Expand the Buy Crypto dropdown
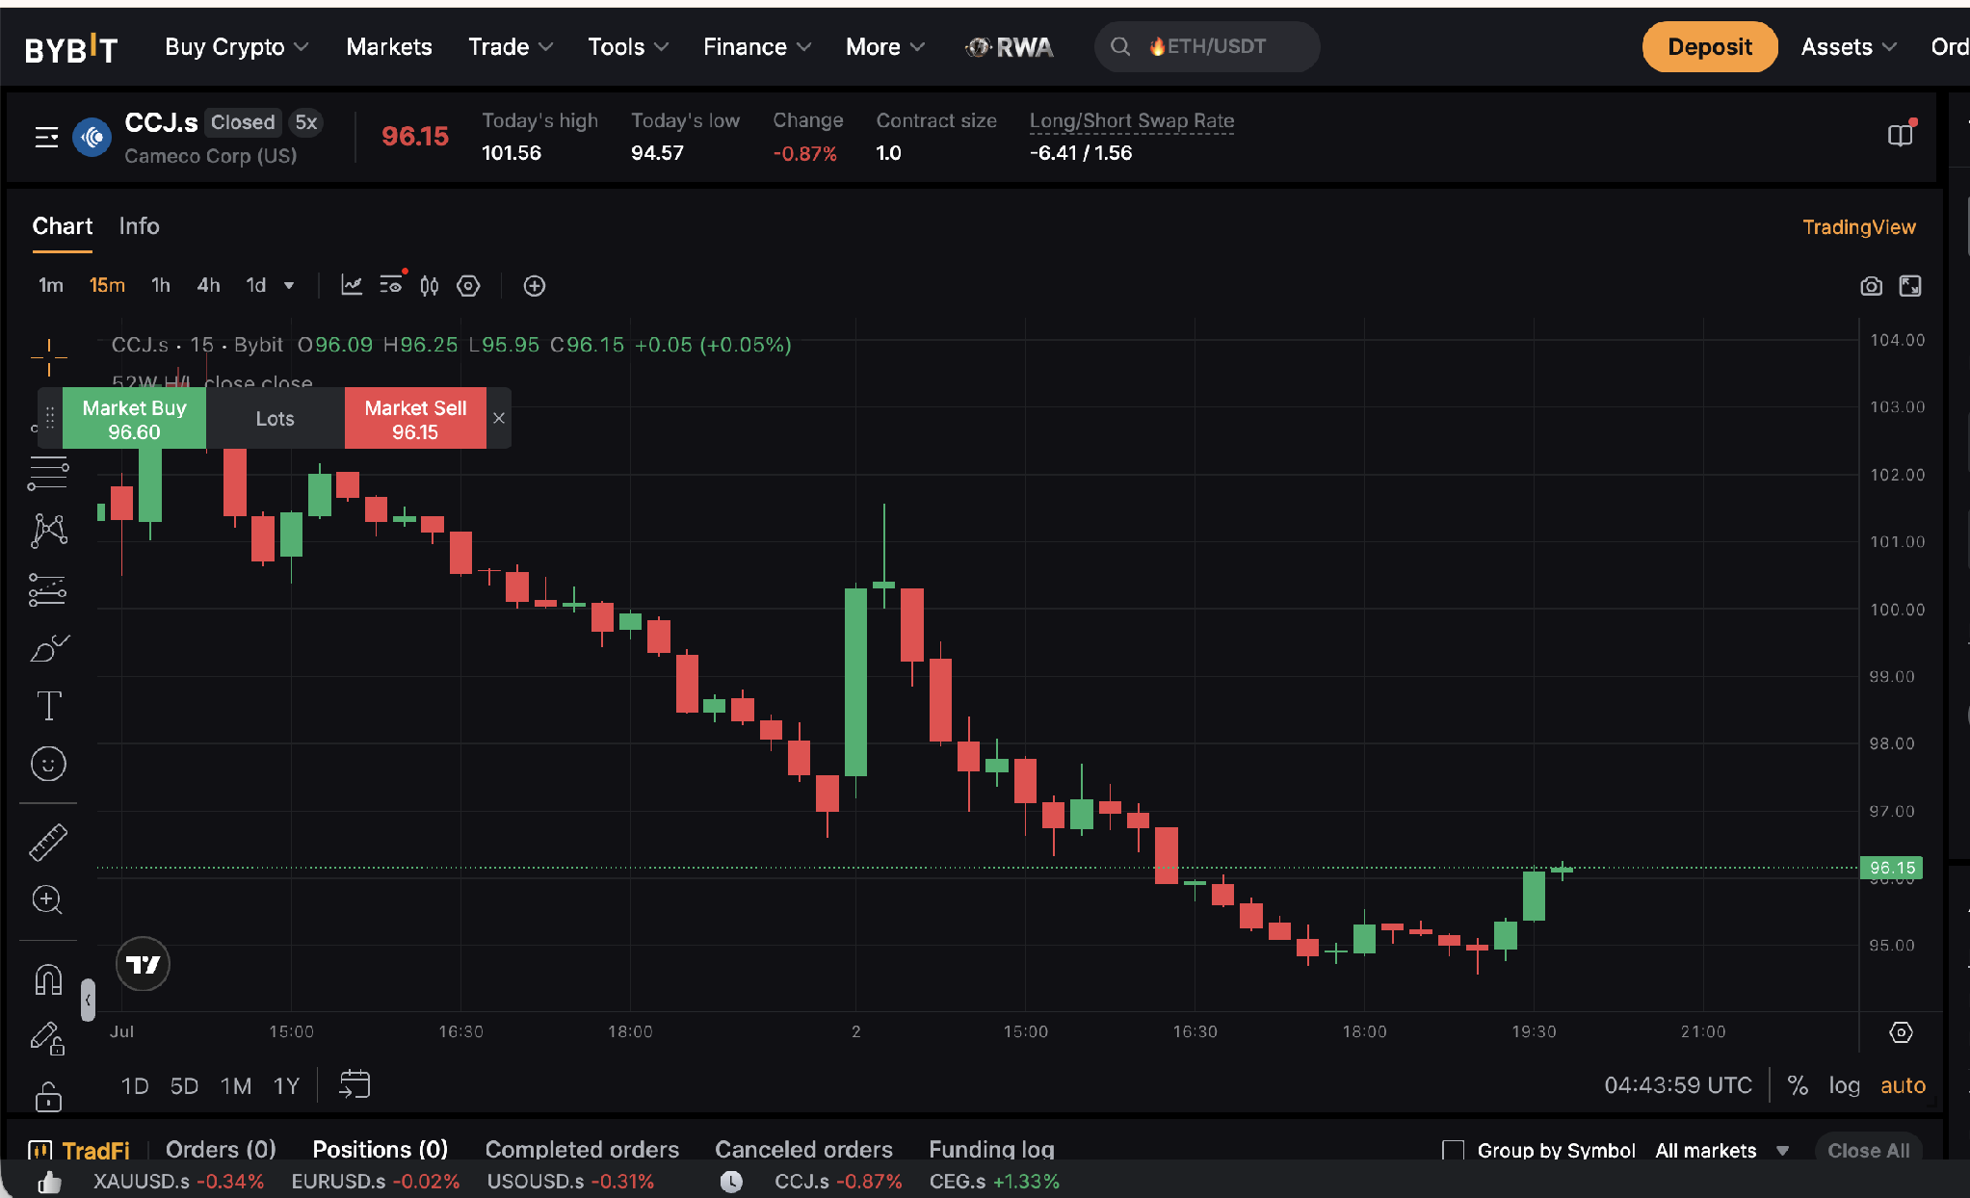This screenshot has height=1198, width=1970. click(237, 47)
